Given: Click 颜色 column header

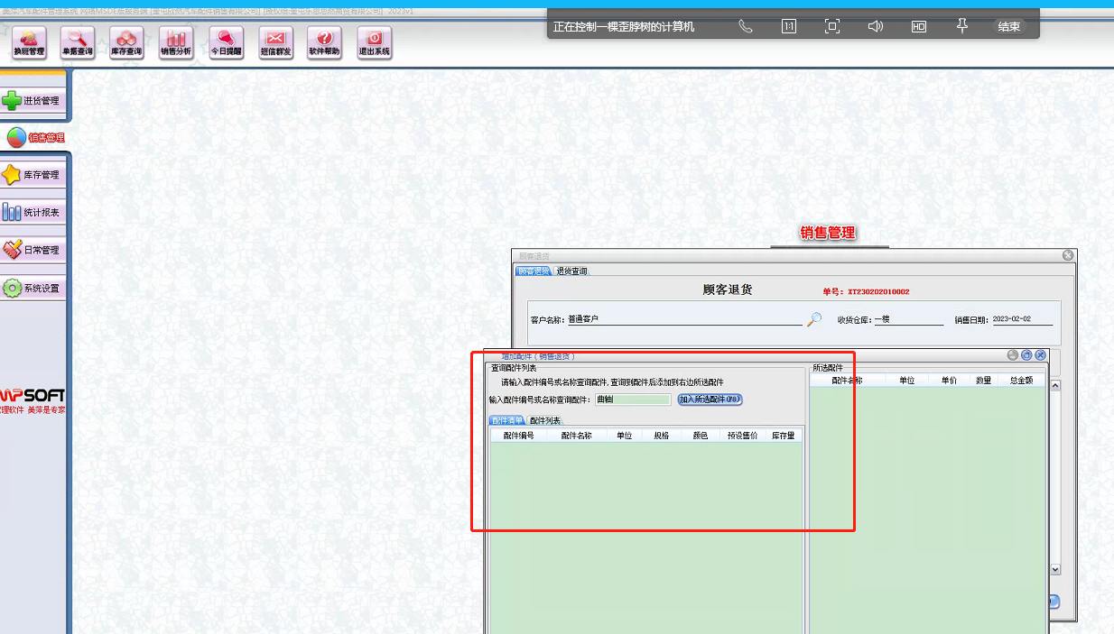Looking at the screenshot, I should 700,436.
